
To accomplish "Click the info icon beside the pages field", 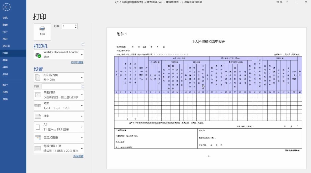I will (83, 86).
